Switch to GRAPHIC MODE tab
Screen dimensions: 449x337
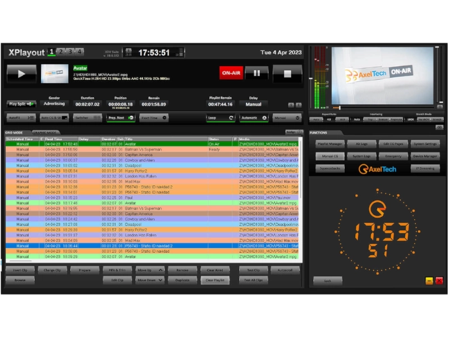click(45, 133)
